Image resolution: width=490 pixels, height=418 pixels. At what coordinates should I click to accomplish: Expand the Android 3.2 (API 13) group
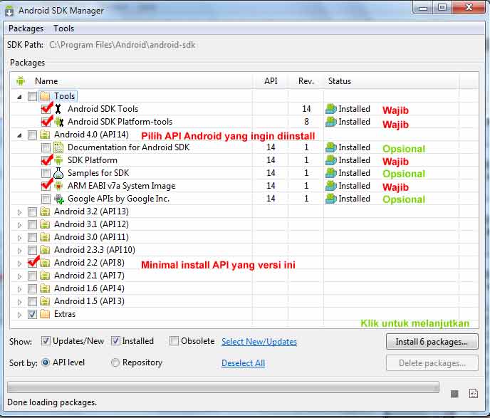tap(19, 212)
